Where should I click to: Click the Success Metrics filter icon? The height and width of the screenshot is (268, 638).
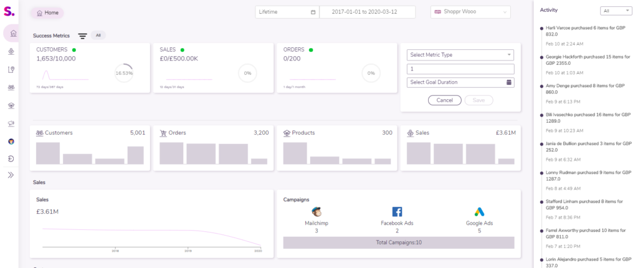82,36
